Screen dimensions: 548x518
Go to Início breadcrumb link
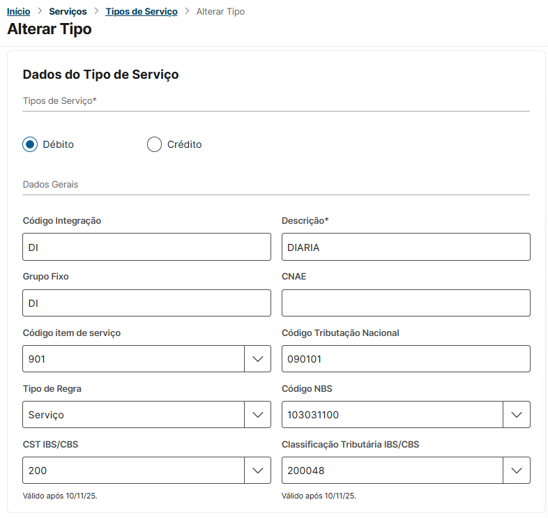click(18, 12)
